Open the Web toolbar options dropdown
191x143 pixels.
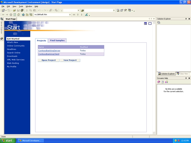(89, 15)
